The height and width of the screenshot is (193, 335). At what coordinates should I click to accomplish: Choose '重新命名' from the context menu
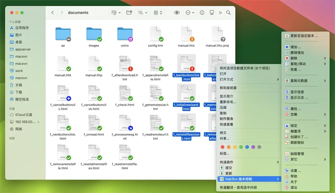coord(228,102)
